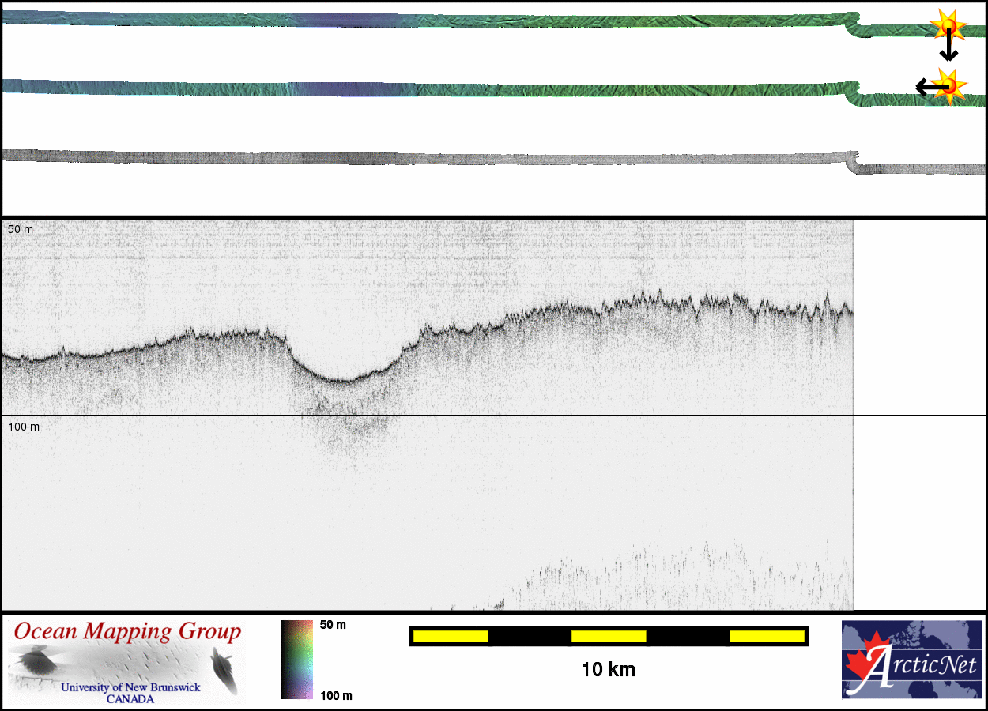Viewport: 988px width, 711px height.
Task: Click the lower starburst marker icon
Action: pos(949,85)
